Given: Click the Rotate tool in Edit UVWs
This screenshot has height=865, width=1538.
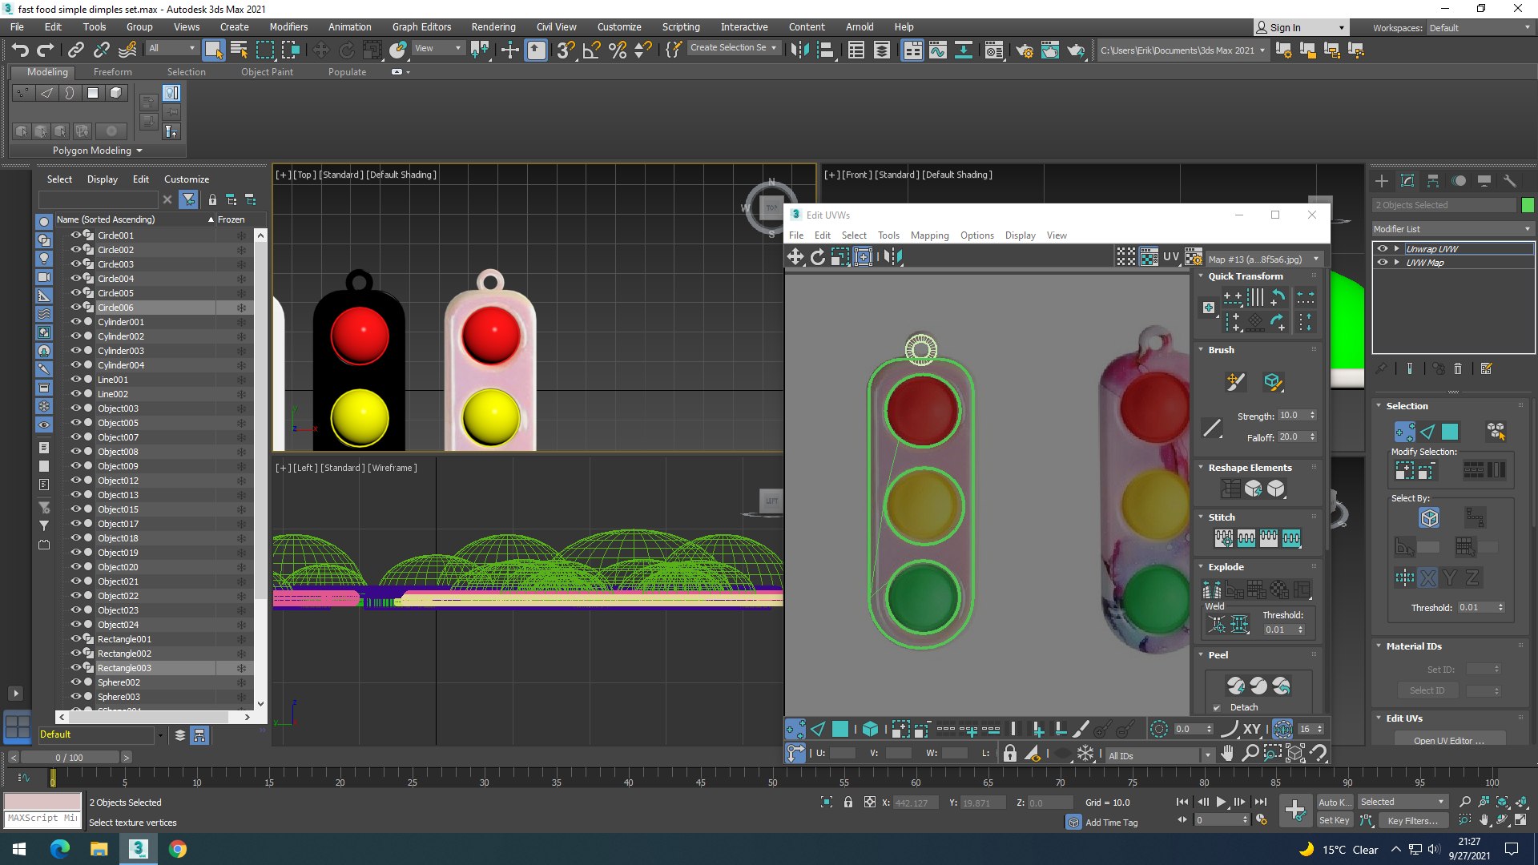Looking at the screenshot, I should (x=817, y=256).
